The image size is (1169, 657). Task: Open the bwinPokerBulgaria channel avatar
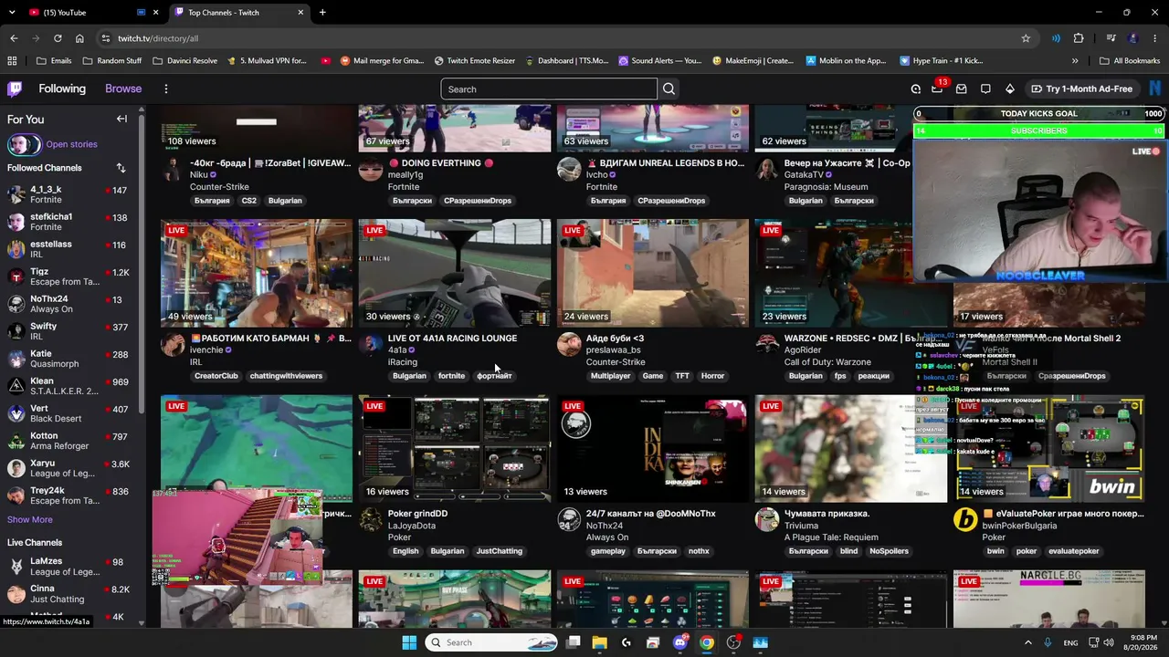coord(965,520)
